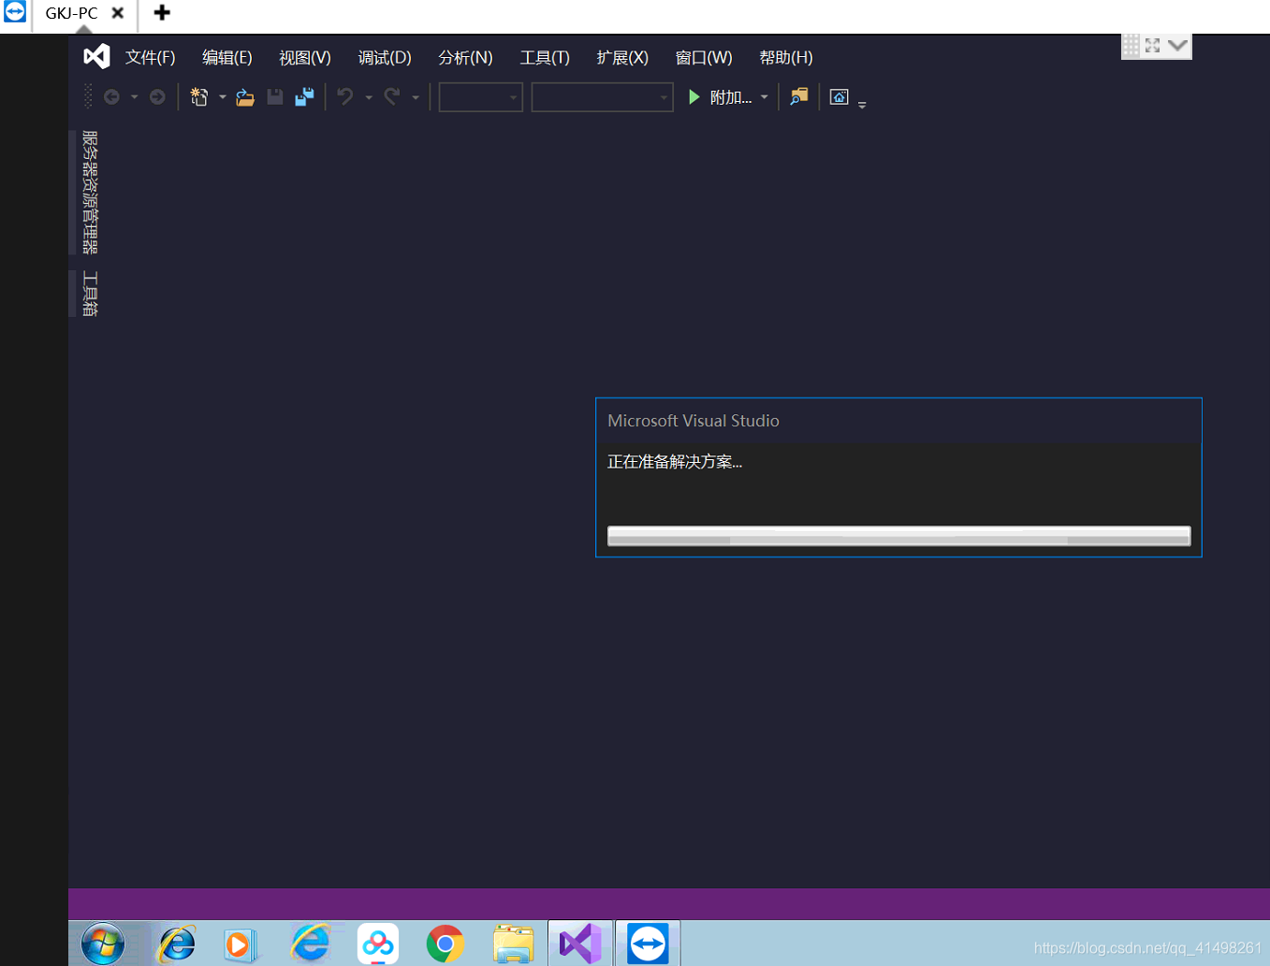The width and height of the screenshot is (1270, 966).
Task: Click the start window home icon
Action: coord(839,97)
